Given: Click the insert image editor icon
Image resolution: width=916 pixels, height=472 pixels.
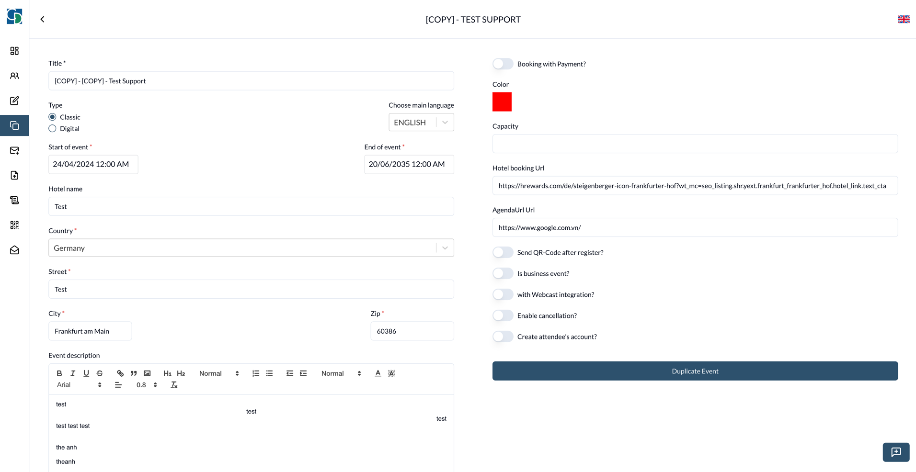Looking at the screenshot, I should coord(147,373).
